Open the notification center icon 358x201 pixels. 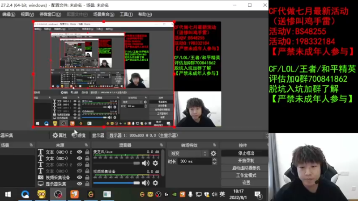point(258,195)
